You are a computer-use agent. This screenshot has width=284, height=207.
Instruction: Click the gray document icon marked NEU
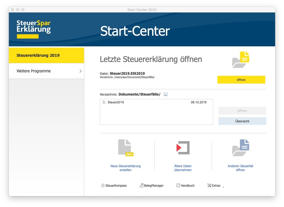126,148
